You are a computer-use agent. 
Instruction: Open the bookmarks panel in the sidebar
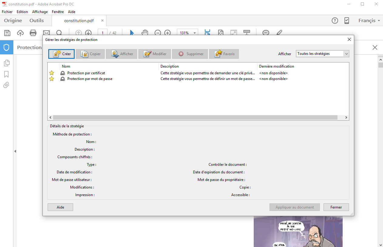click(6, 74)
